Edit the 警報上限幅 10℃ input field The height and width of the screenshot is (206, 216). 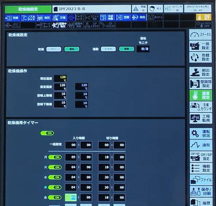60,96
